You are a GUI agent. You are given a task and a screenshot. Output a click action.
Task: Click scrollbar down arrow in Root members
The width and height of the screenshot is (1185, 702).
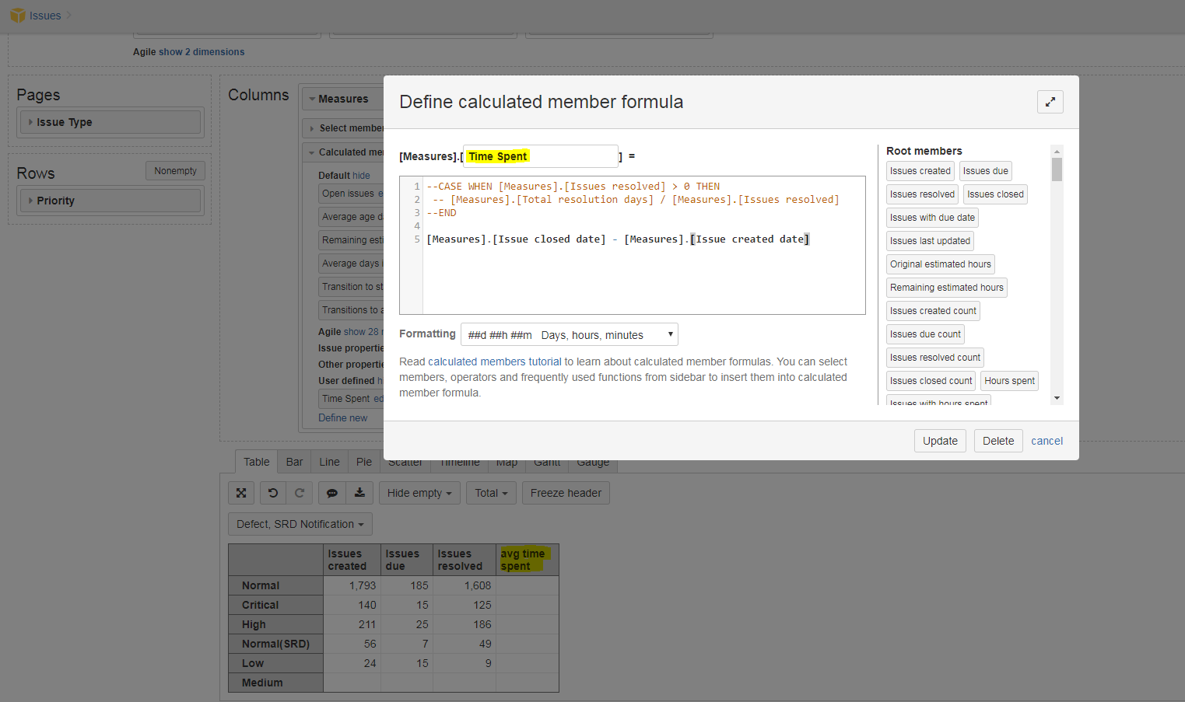[1057, 398]
